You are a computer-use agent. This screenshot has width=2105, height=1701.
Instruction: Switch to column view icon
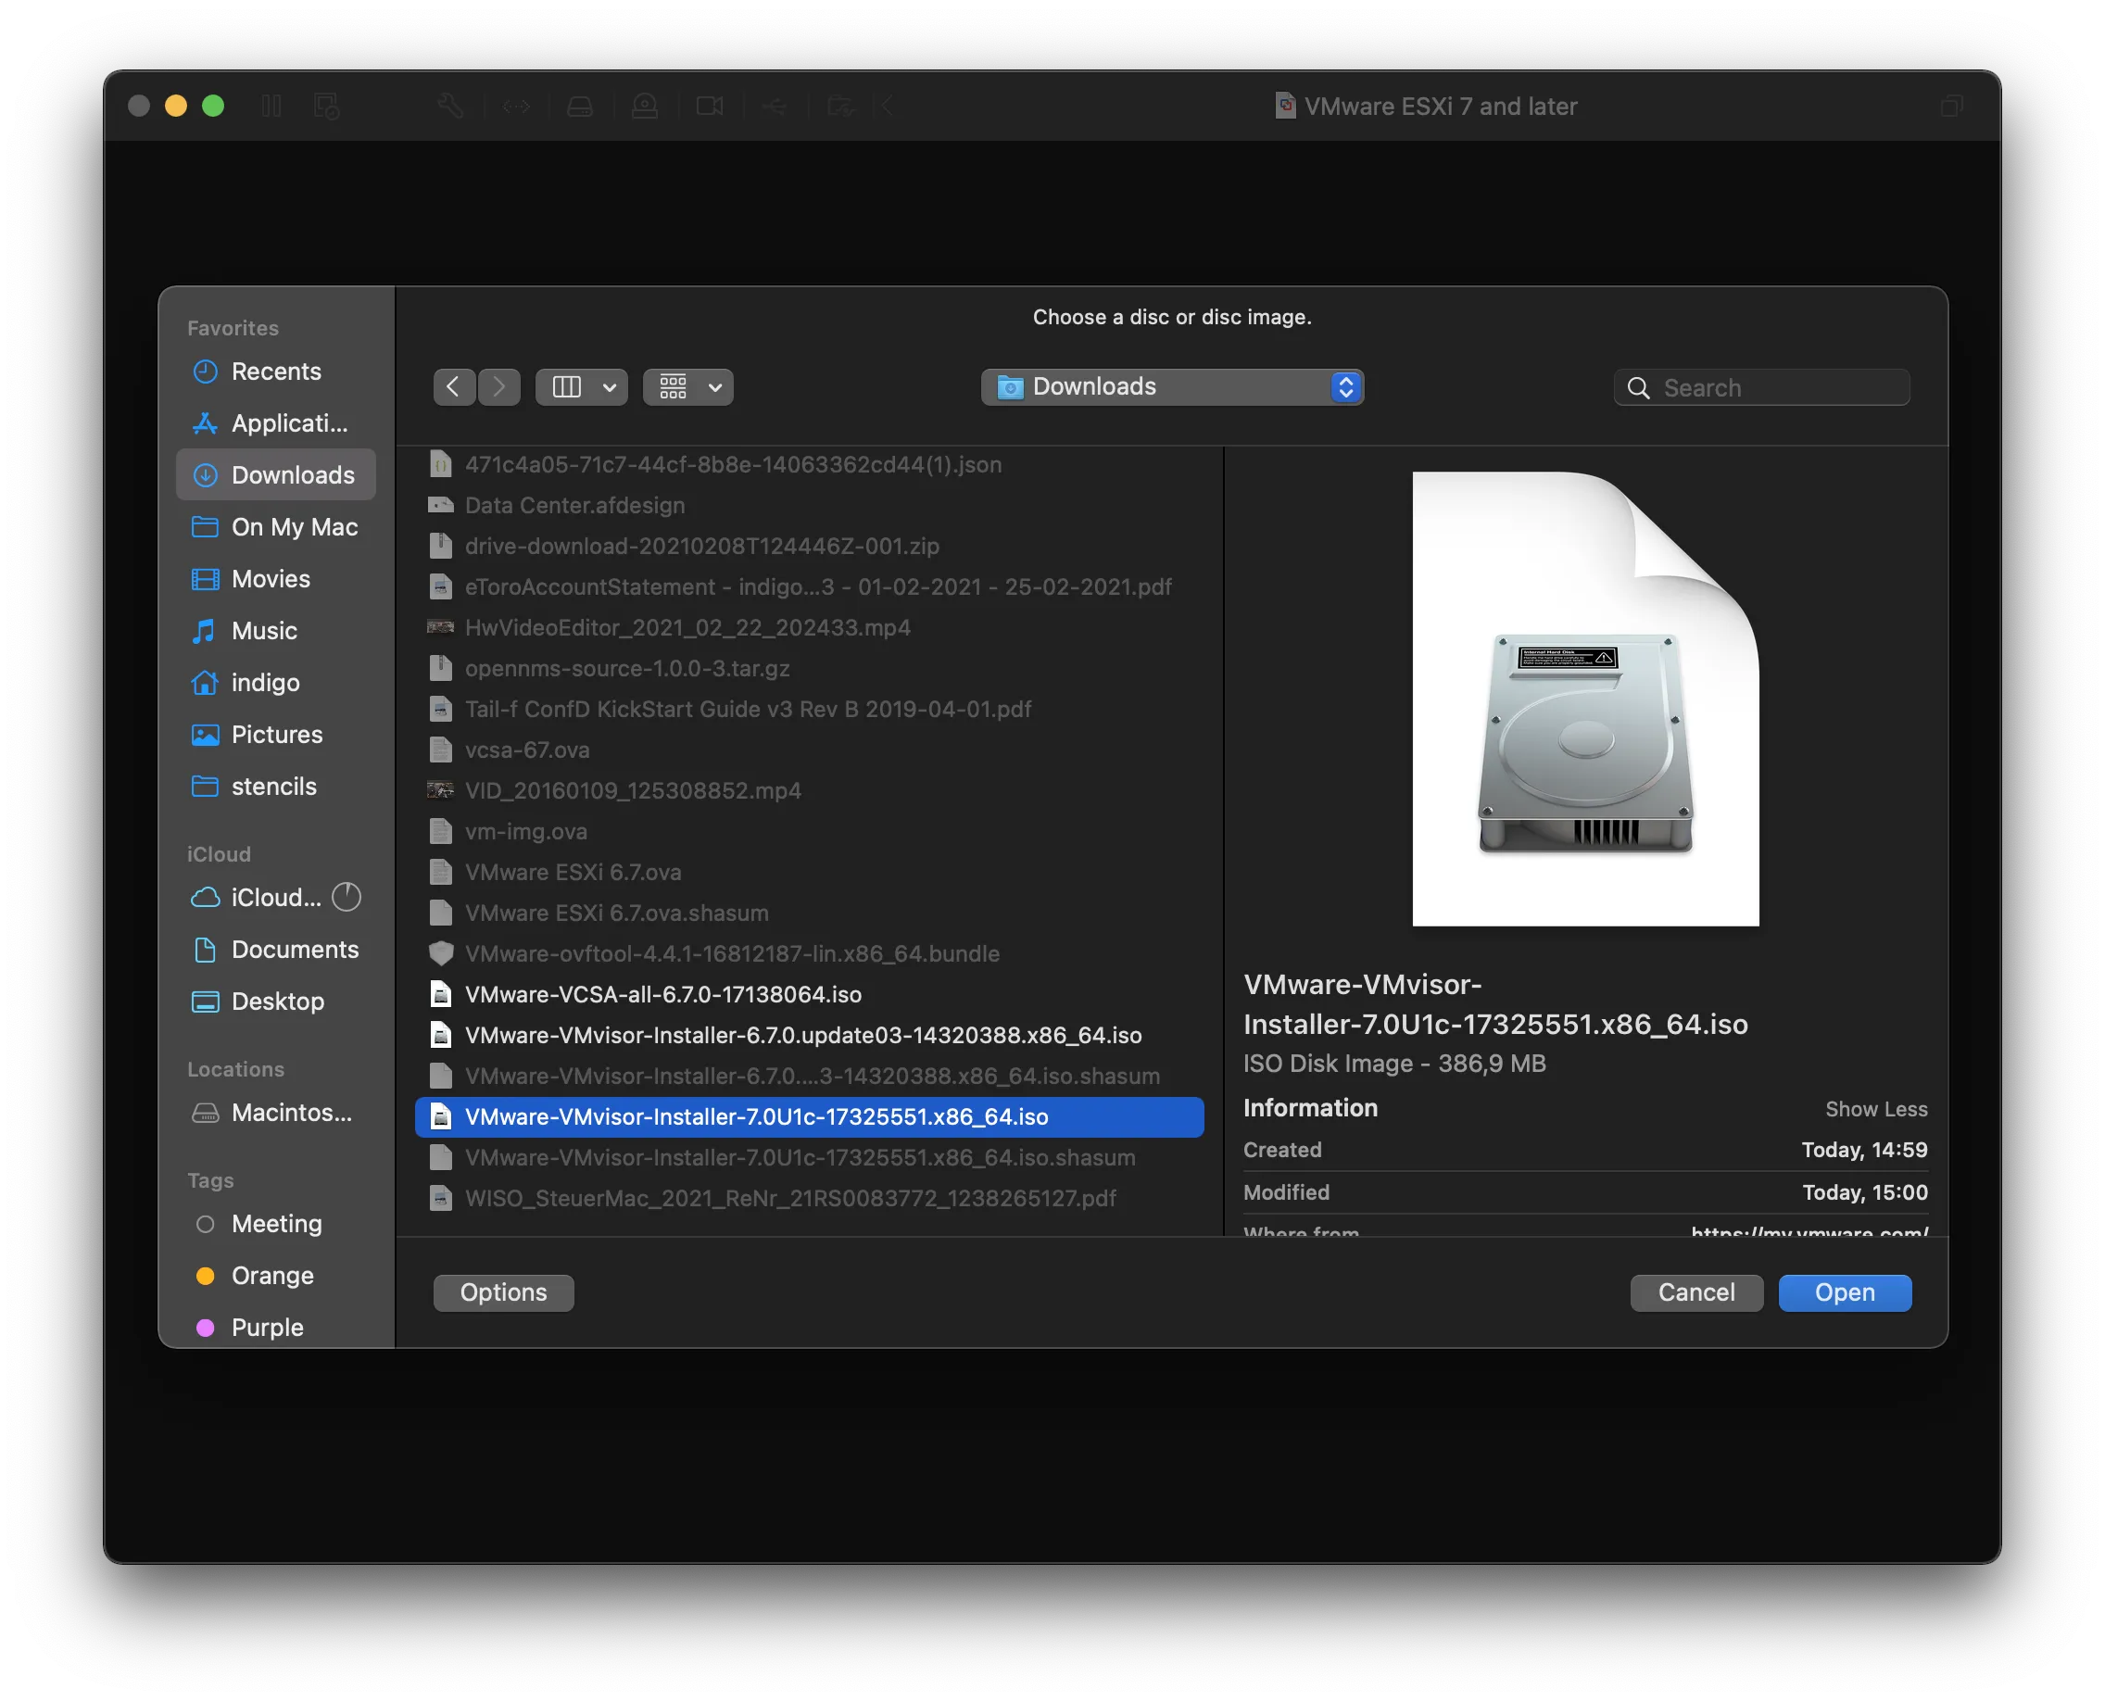pos(566,387)
